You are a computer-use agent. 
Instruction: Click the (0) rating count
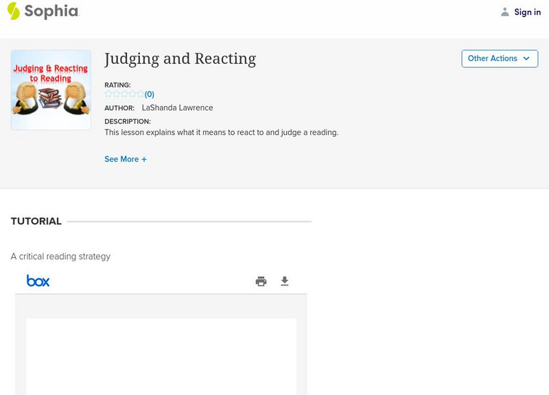pyautogui.click(x=150, y=95)
